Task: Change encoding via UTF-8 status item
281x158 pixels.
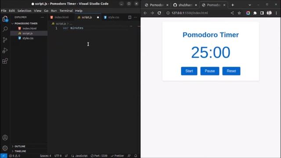Action: coord(58,156)
